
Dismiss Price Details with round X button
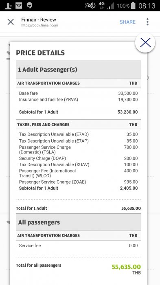(x=145, y=43)
